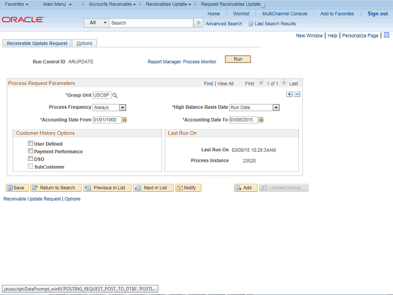Click breadcrumb search icon after Request Receivables Update
Screen dimensions: 393x295
coord(263,6)
